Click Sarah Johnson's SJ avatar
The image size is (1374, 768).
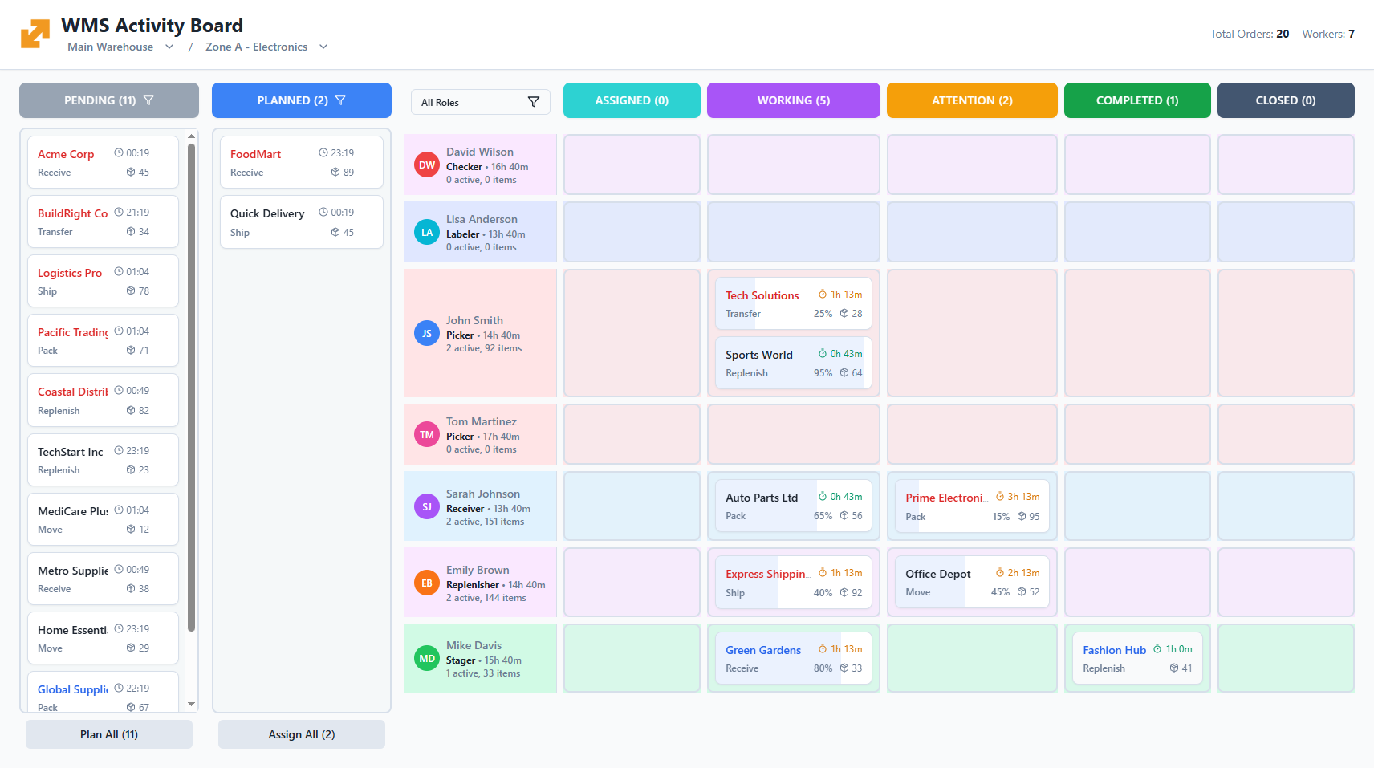[x=427, y=506]
